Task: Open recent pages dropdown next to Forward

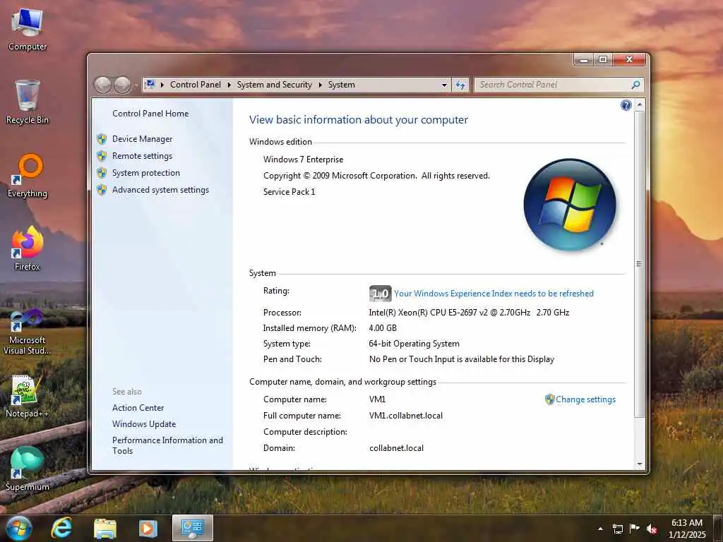Action: [136, 85]
